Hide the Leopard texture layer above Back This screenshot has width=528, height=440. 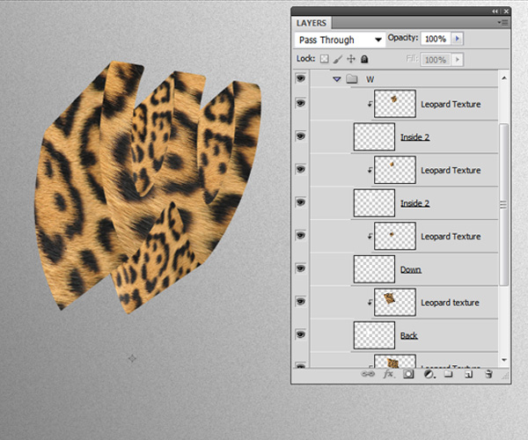(300, 302)
